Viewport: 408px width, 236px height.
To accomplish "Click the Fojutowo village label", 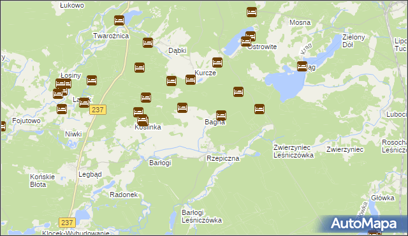I will [26, 121].
